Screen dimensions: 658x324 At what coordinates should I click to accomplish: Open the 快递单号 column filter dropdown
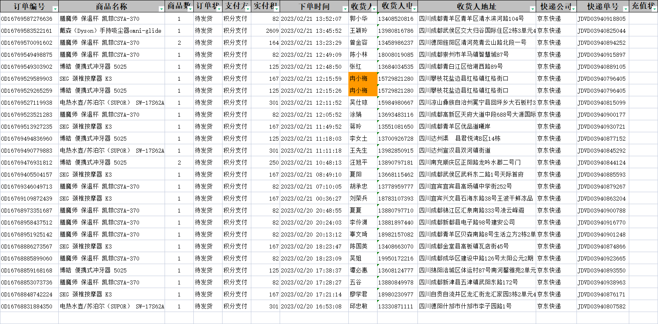tap(626, 9)
